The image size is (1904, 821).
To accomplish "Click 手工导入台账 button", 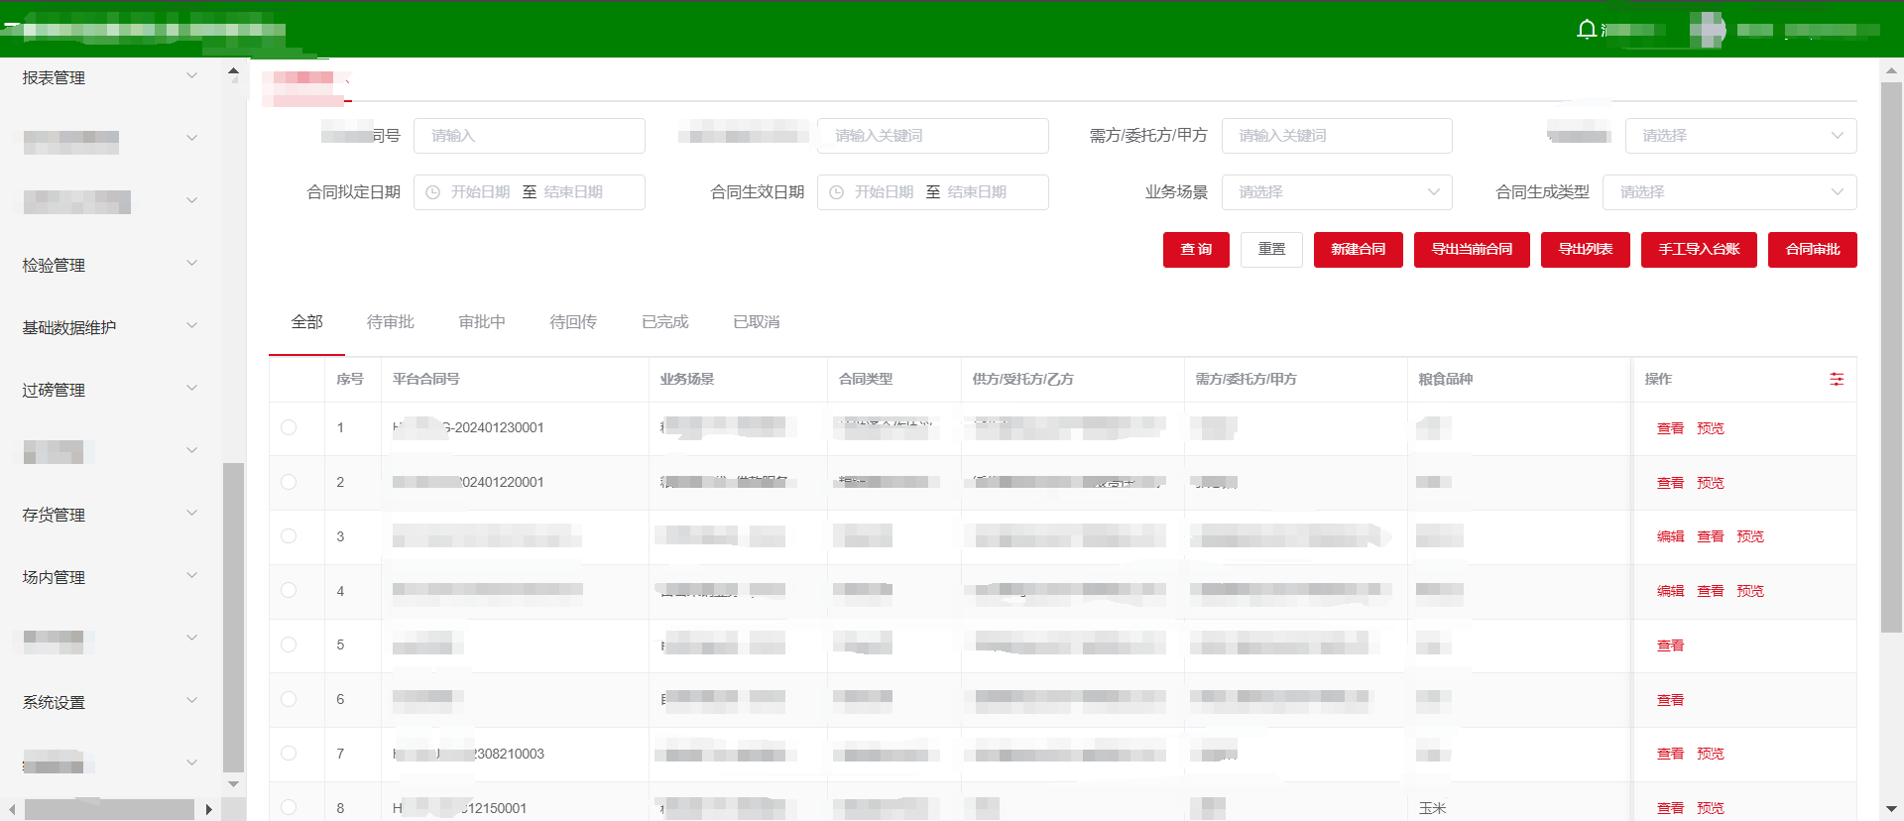I will [x=1699, y=250].
